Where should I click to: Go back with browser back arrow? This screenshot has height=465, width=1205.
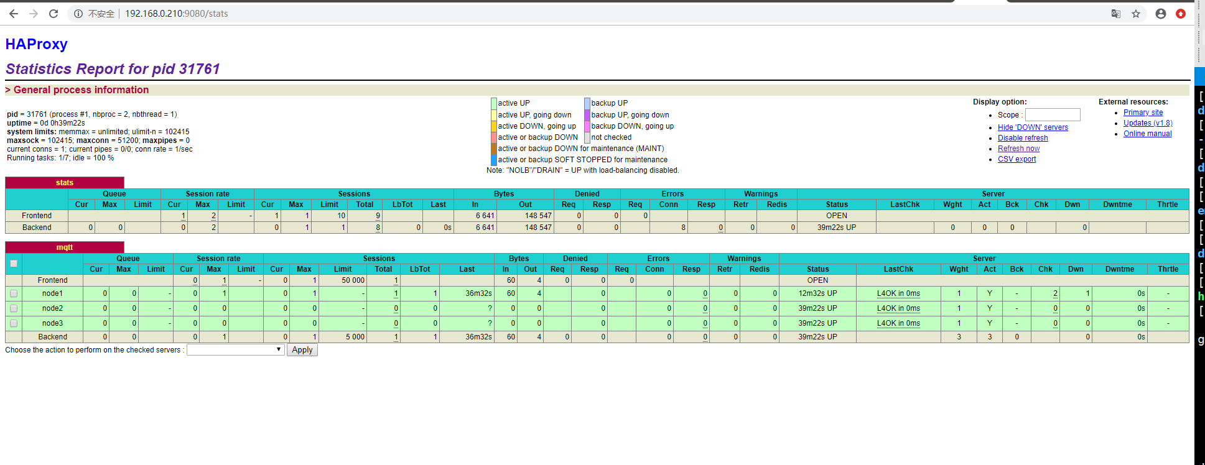[x=13, y=14]
